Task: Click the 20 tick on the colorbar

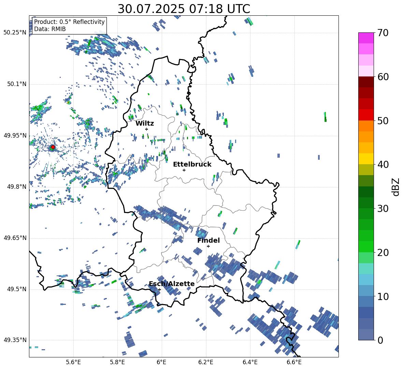Action: coord(383,252)
